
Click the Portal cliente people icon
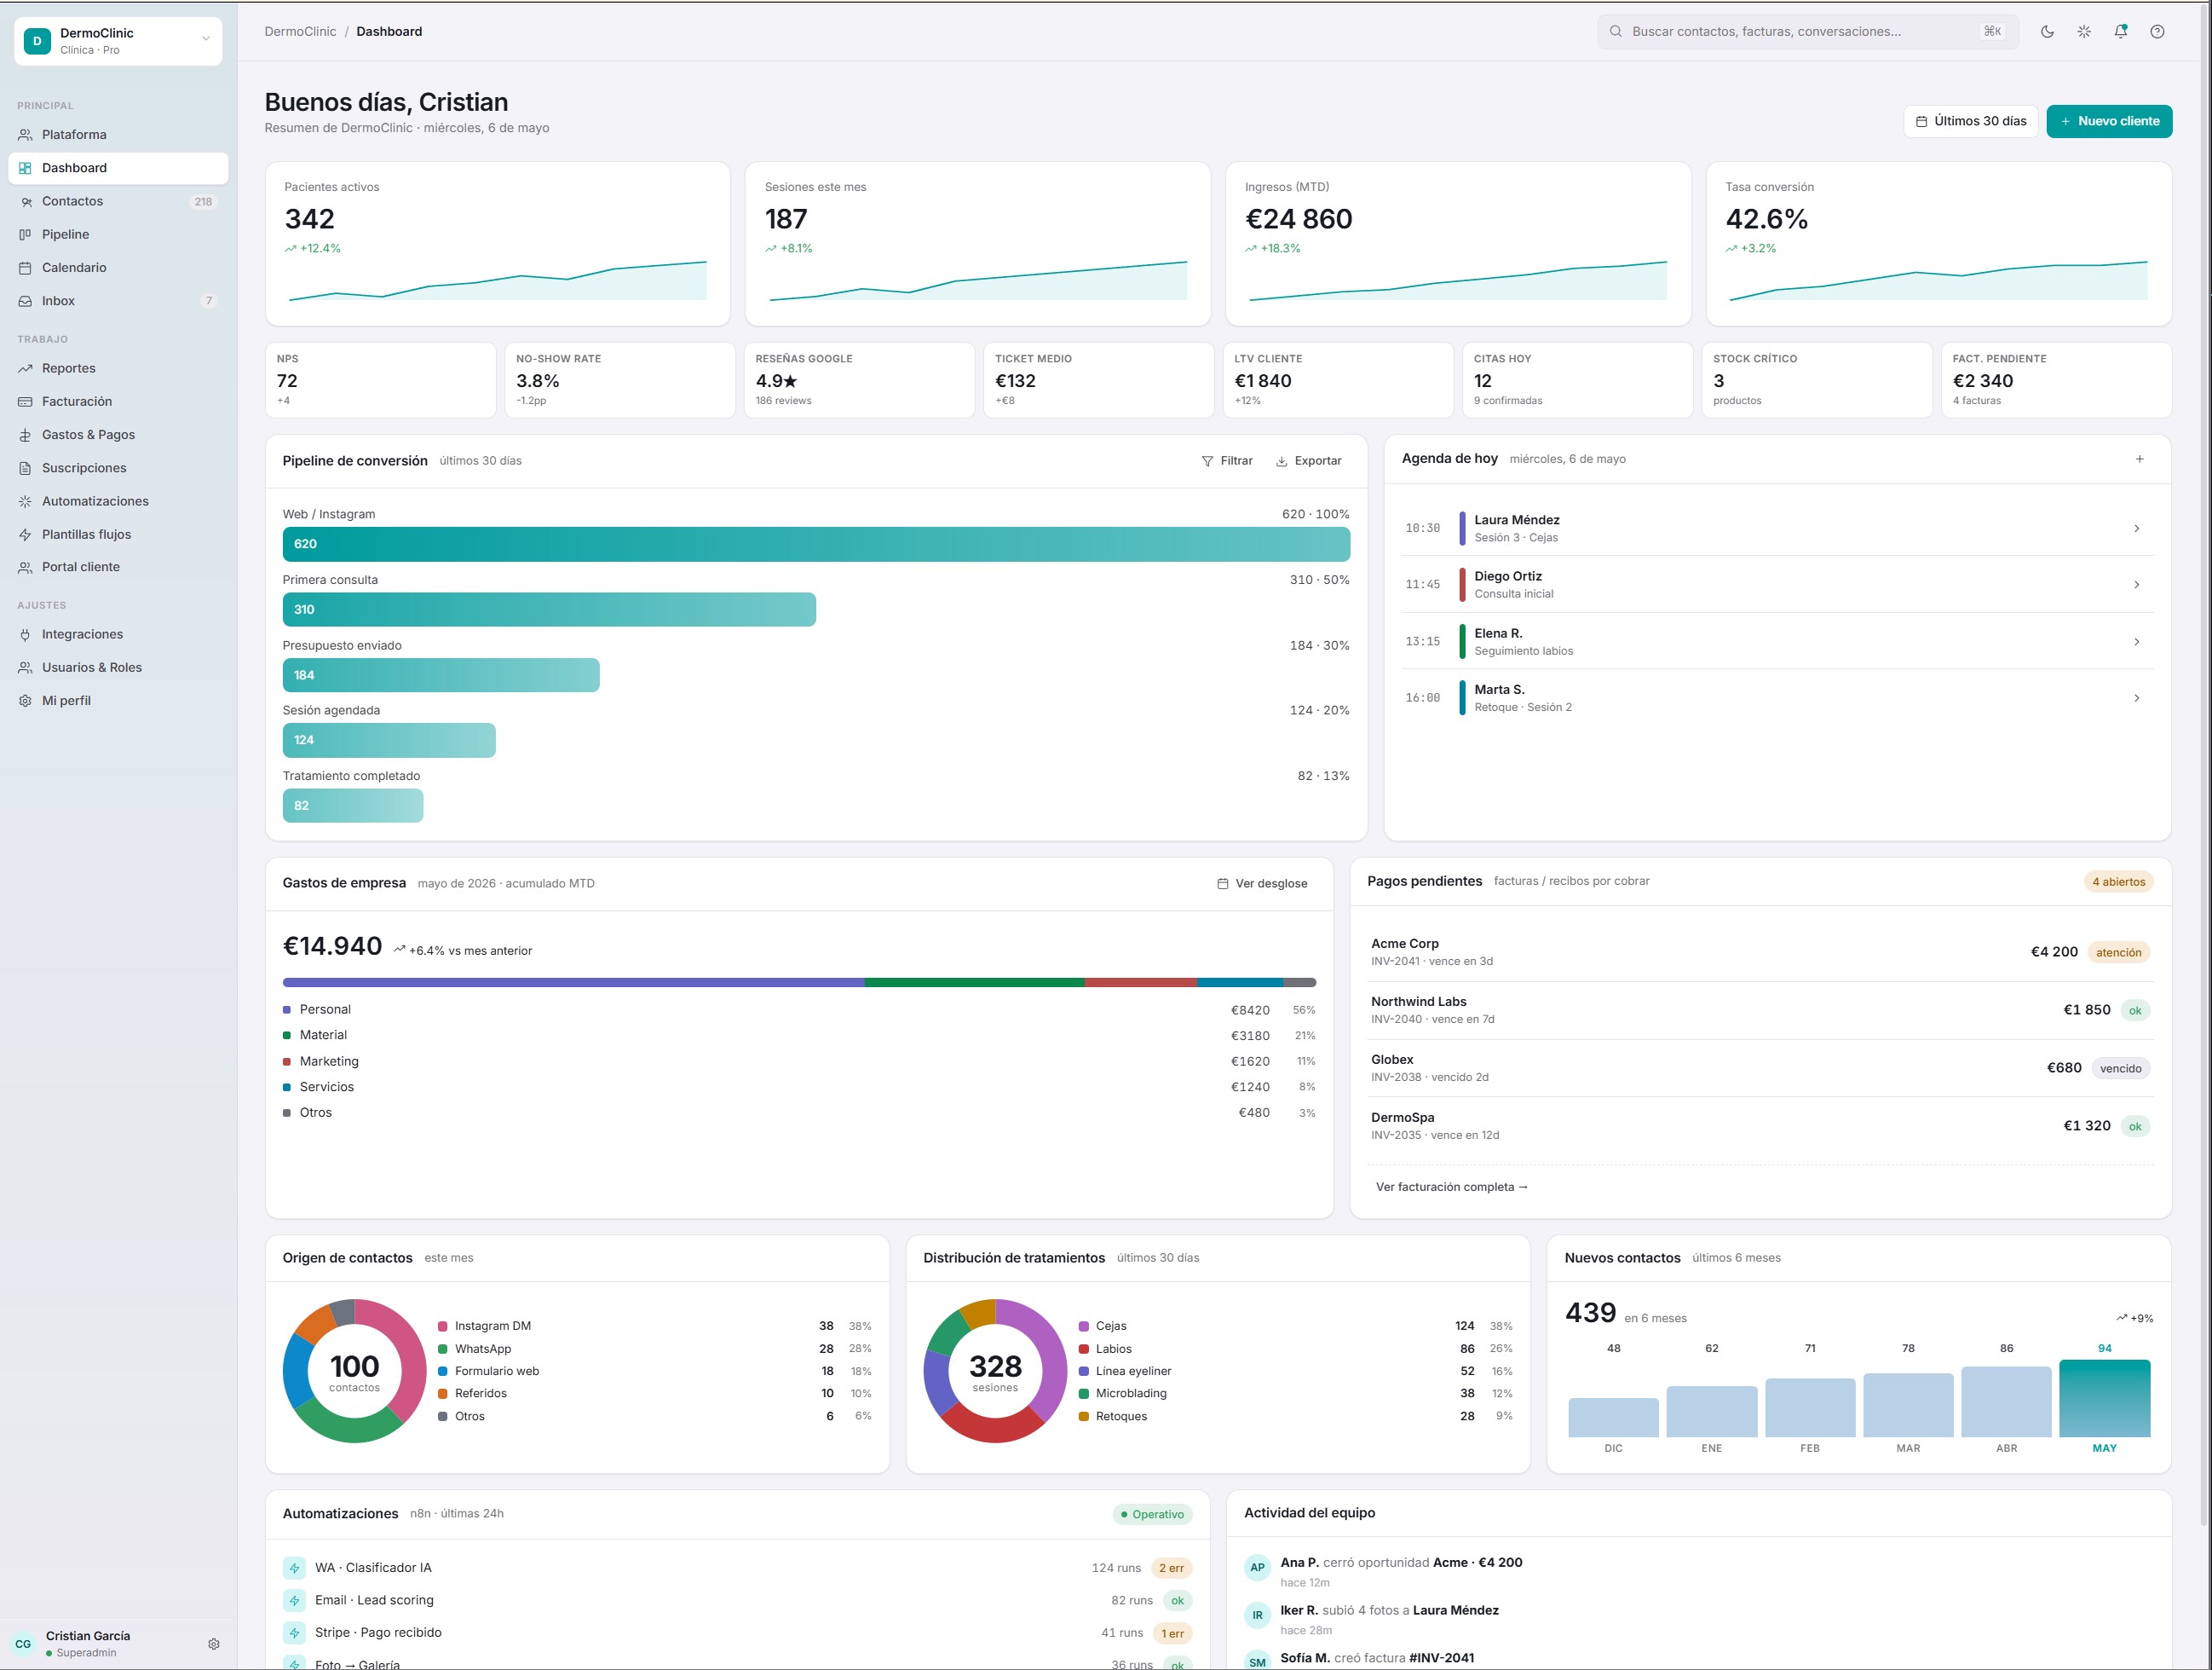[25, 566]
